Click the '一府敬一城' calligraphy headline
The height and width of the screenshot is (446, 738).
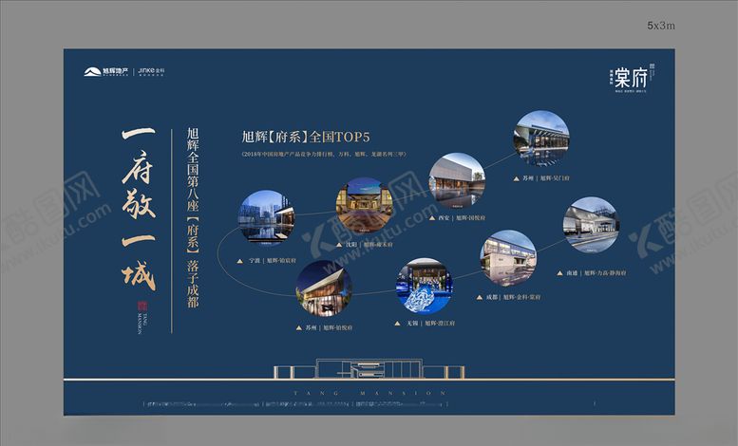pyautogui.click(x=139, y=209)
